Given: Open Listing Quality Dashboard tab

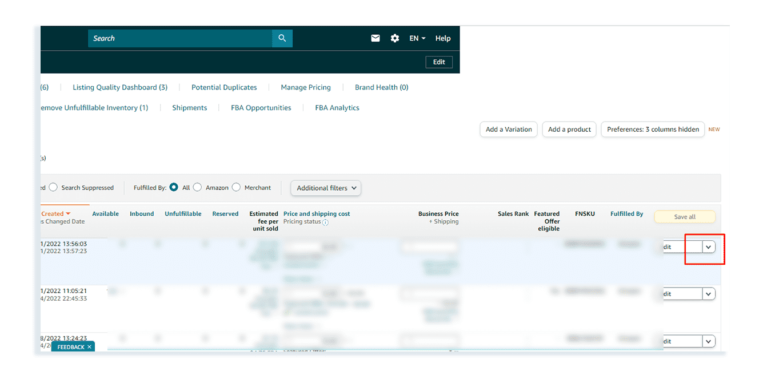Looking at the screenshot, I should [x=120, y=87].
